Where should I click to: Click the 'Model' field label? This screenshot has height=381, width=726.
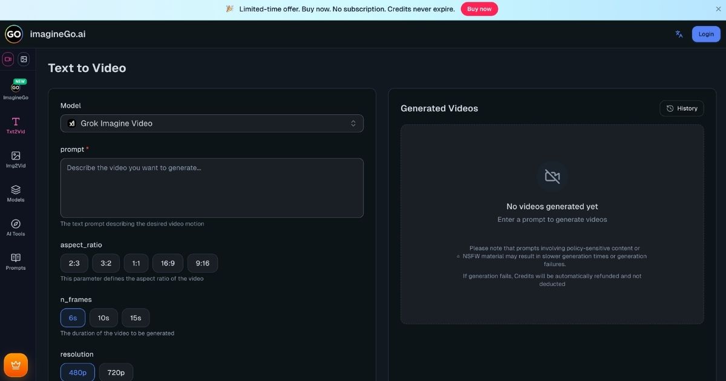tap(71, 106)
